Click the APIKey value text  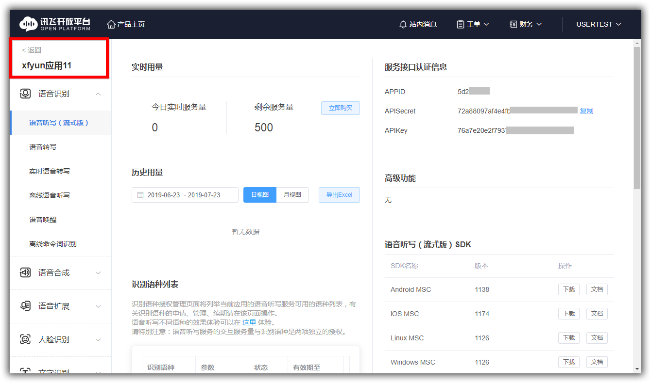coord(481,130)
